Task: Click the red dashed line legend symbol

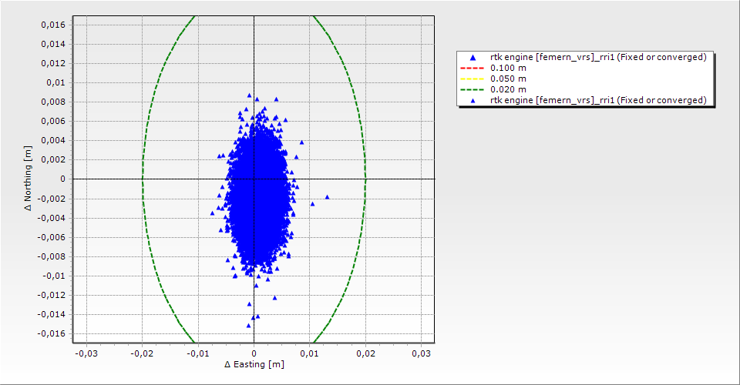Action: click(473, 68)
